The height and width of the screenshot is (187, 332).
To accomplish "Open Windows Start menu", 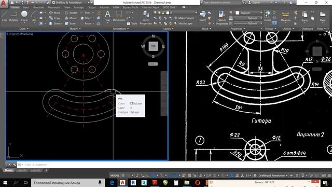I will pos(5,182).
